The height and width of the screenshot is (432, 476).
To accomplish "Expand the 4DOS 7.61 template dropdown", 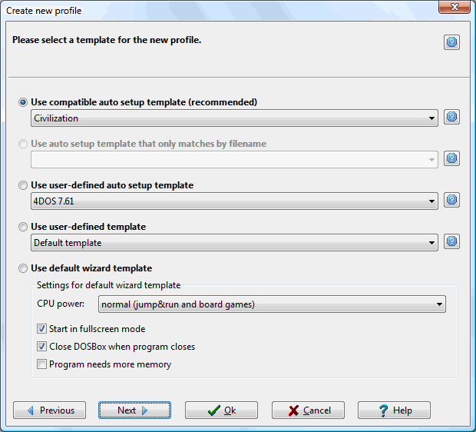I will [x=234, y=201].
